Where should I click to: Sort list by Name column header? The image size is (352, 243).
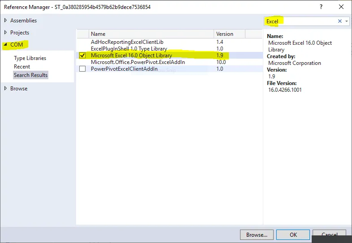pos(151,34)
